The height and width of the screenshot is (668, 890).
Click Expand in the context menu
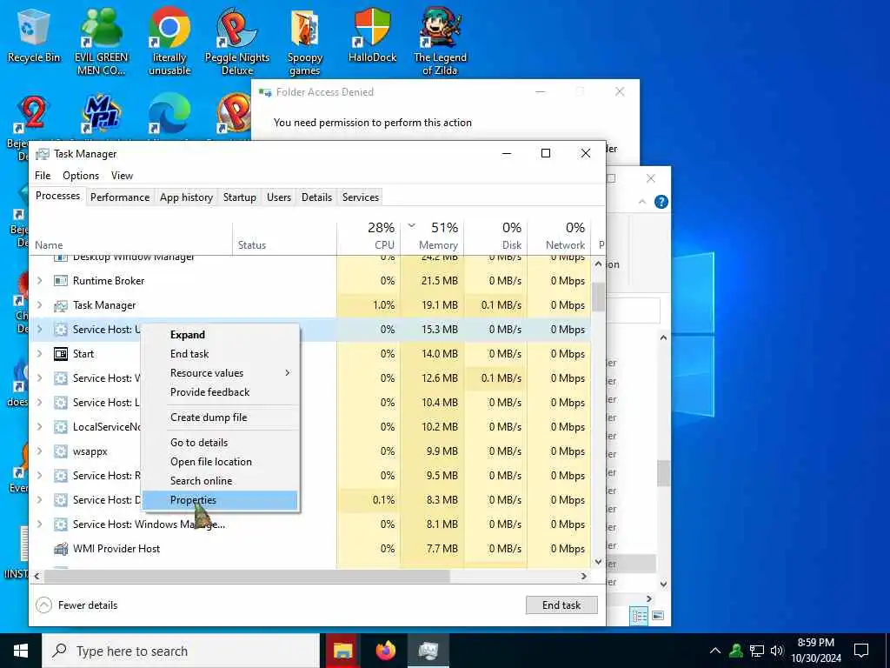coord(220,335)
